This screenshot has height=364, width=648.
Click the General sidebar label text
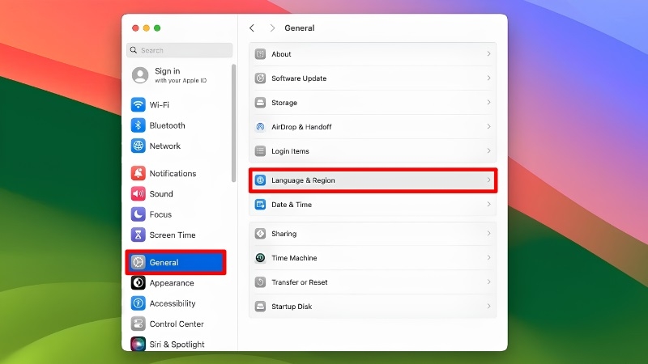164,262
